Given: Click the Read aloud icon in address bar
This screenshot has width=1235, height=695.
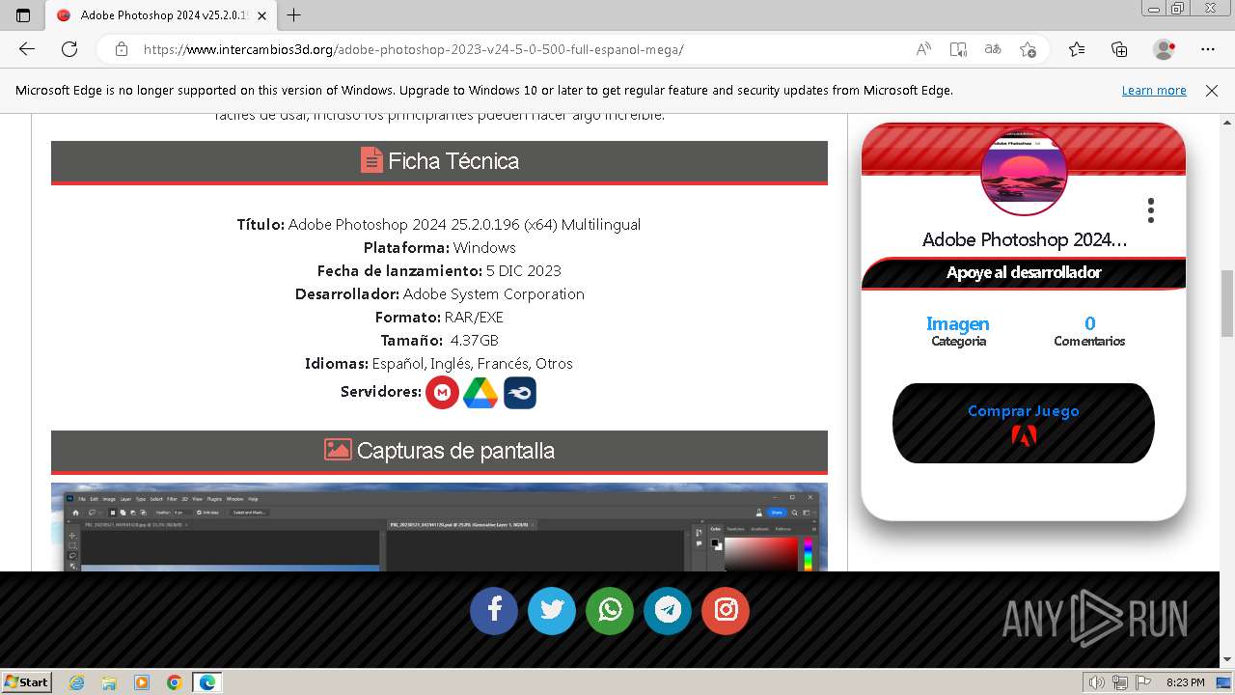Looking at the screenshot, I should coord(923,49).
